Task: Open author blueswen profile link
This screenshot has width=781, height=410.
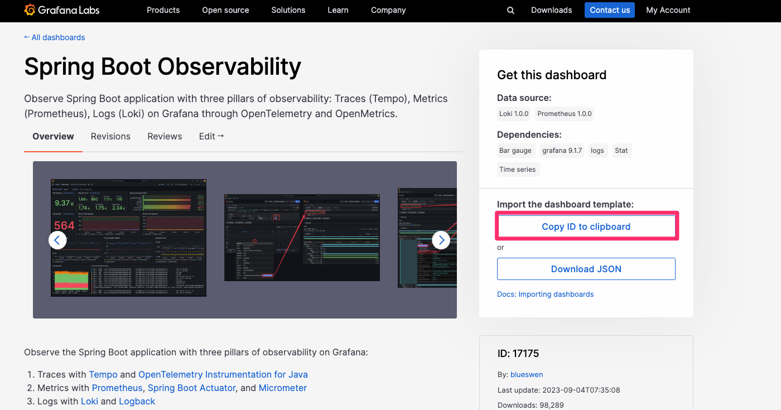Action: click(x=527, y=374)
